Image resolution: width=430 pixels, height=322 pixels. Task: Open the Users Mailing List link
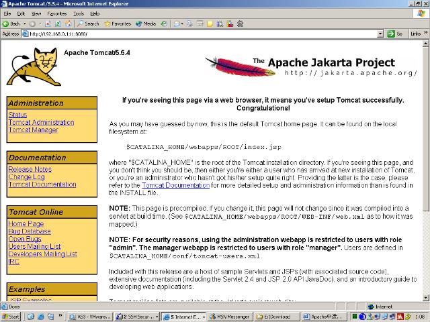coord(34,246)
